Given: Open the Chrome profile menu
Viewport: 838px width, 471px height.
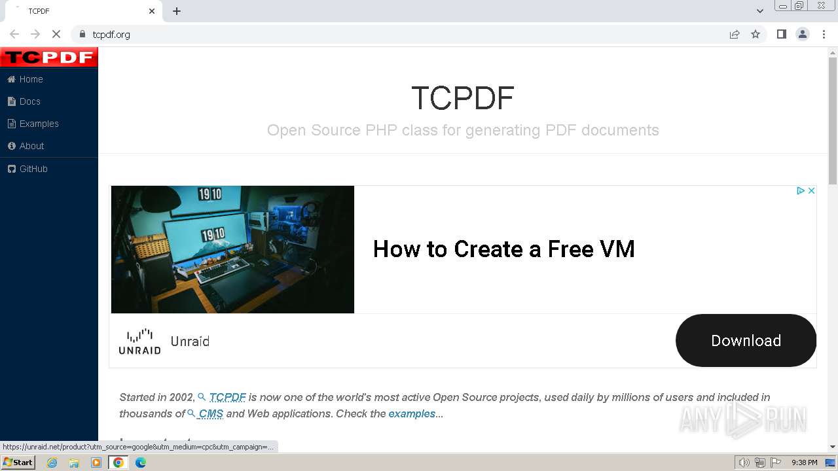Looking at the screenshot, I should pos(803,34).
